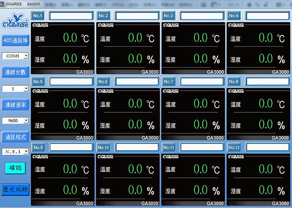Click the 溫度 0.0 reading in panel No.1
Image resolution: width=292 pixels, height=208 pixels.
(x=70, y=38)
